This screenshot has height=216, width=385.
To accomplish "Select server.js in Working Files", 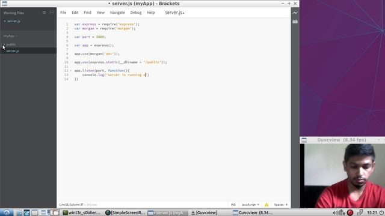I will 14,21.
